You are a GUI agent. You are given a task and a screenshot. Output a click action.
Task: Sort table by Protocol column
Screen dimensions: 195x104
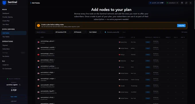click(x=149, y=37)
